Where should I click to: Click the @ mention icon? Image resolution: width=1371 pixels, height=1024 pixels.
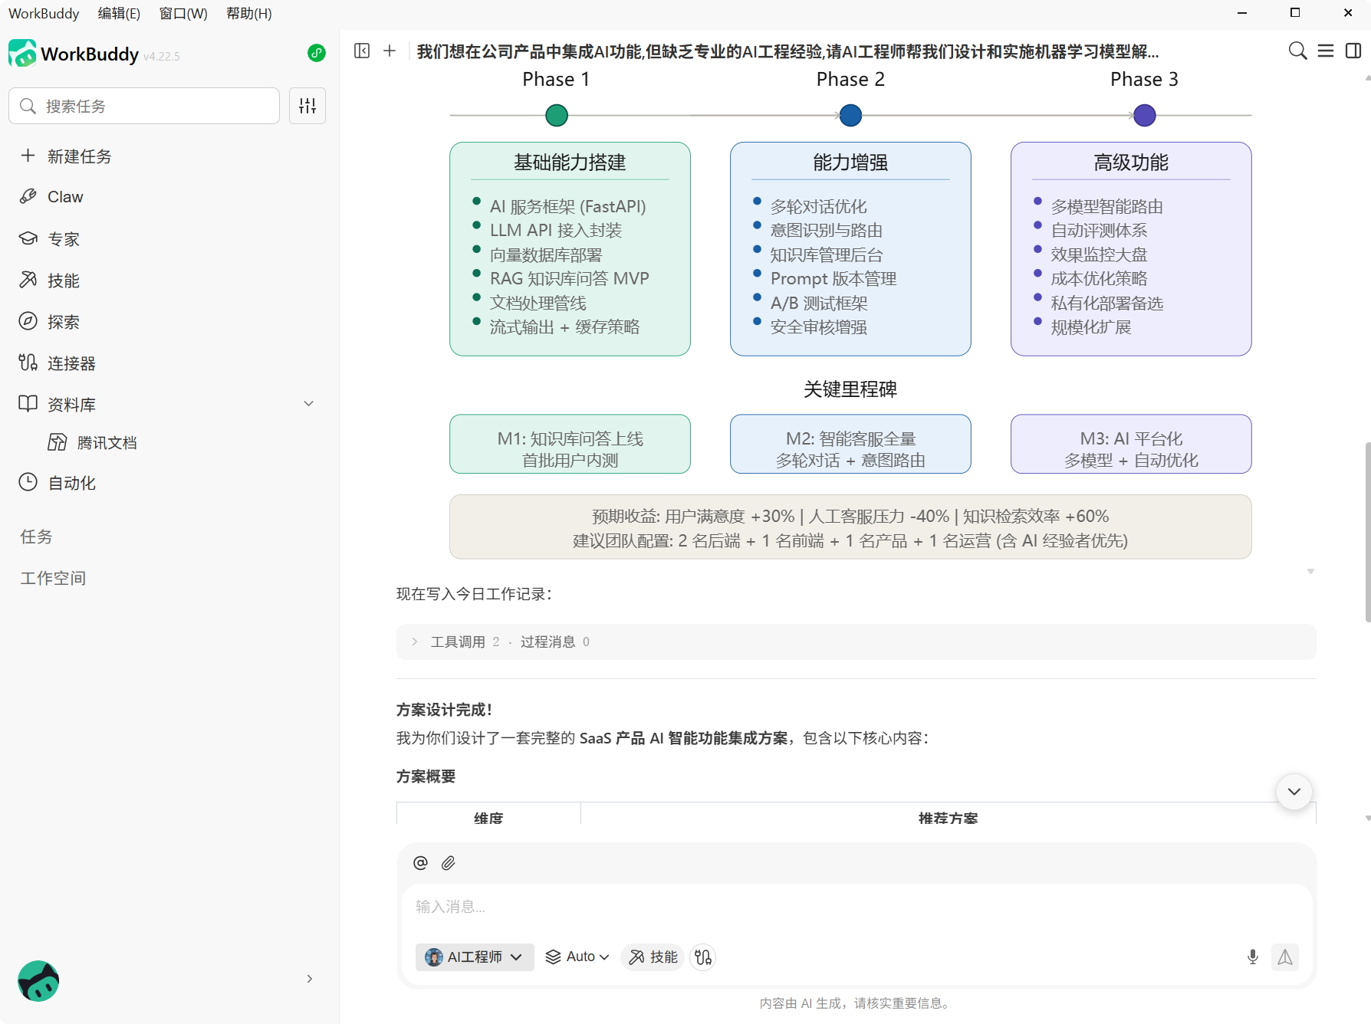[420, 863]
